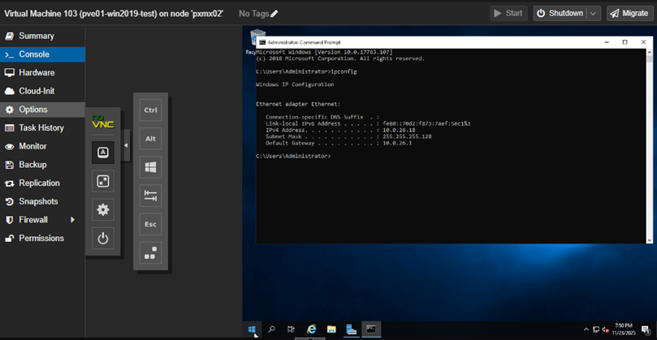Open the Hardware section
Image resolution: width=657 pixels, height=340 pixels.
37,73
